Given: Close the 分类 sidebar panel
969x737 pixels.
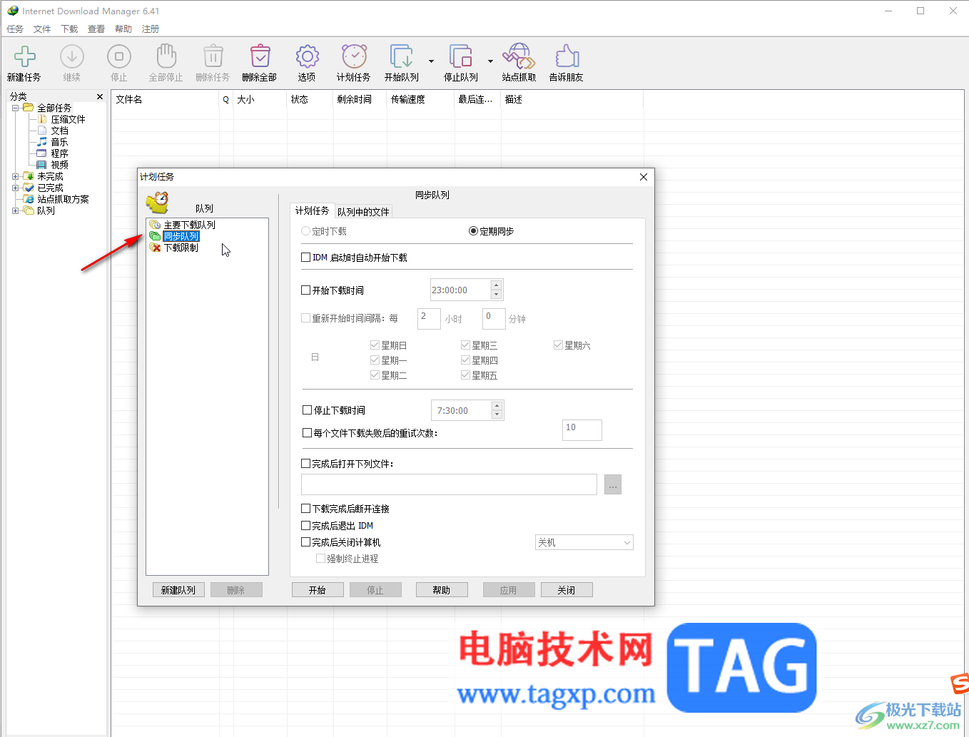Looking at the screenshot, I should pos(100,96).
